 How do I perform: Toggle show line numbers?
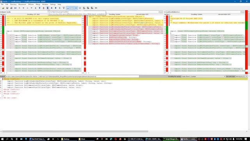(76, 8)
